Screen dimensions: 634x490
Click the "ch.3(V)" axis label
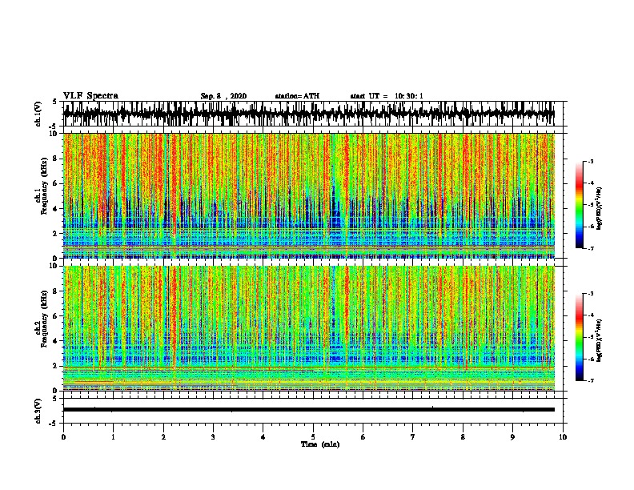38,411
